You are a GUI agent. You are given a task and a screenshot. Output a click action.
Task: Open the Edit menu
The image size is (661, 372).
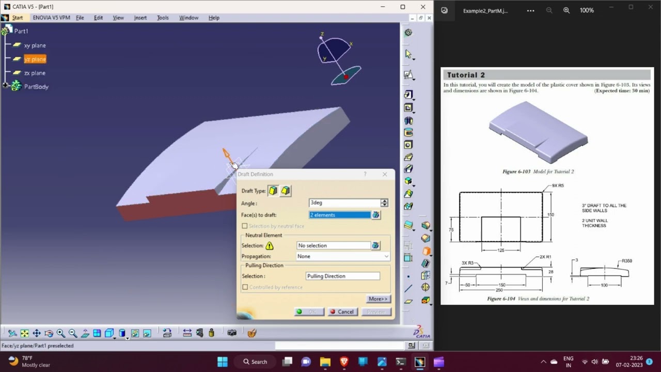coord(98,18)
